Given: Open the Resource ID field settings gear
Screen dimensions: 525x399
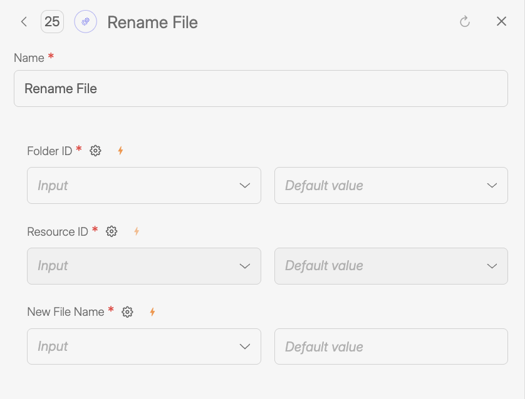Looking at the screenshot, I should (x=111, y=231).
